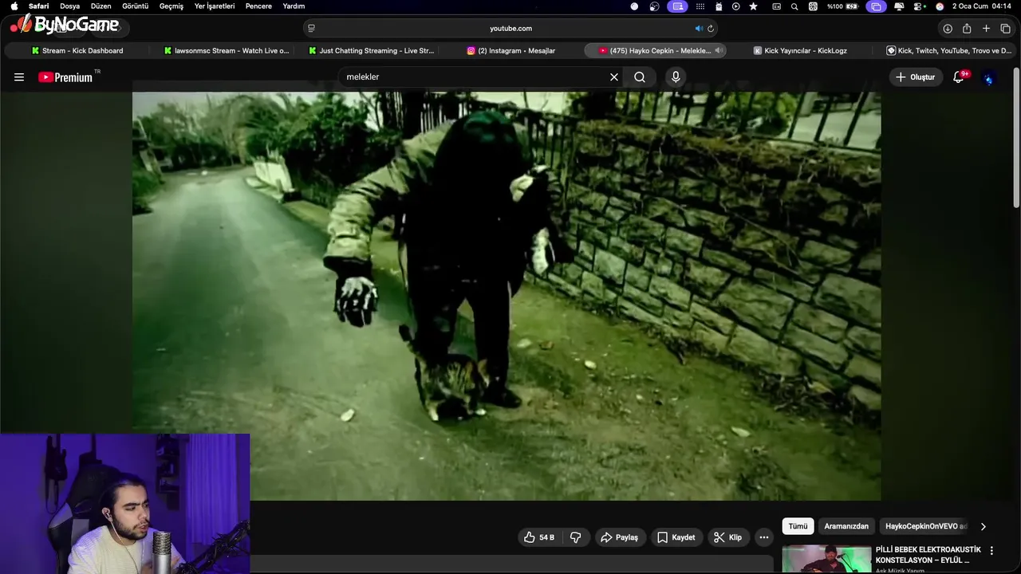
Task: Switch to Just Chatting Streaming tab
Action: tap(371, 50)
